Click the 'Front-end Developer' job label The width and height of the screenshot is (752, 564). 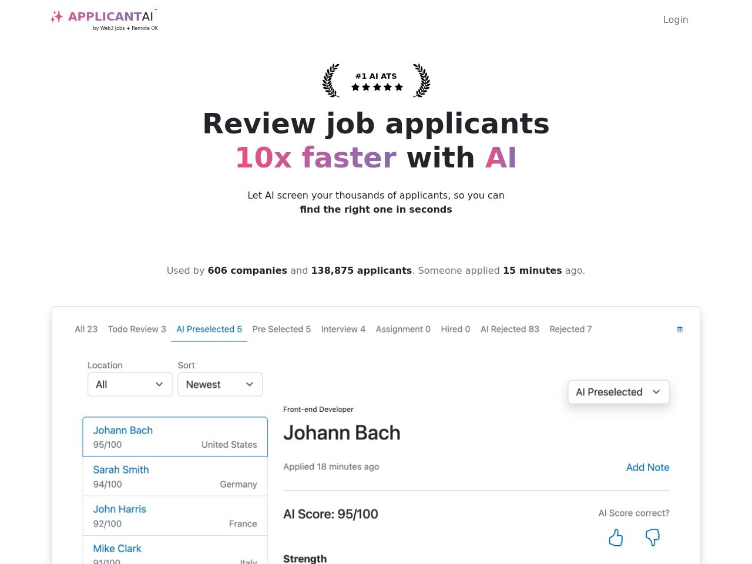point(318,409)
